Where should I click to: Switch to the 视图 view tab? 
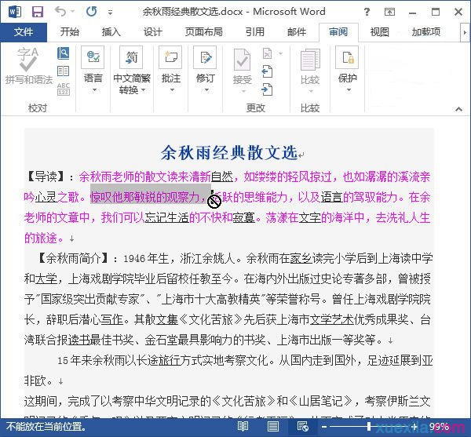[x=380, y=32]
